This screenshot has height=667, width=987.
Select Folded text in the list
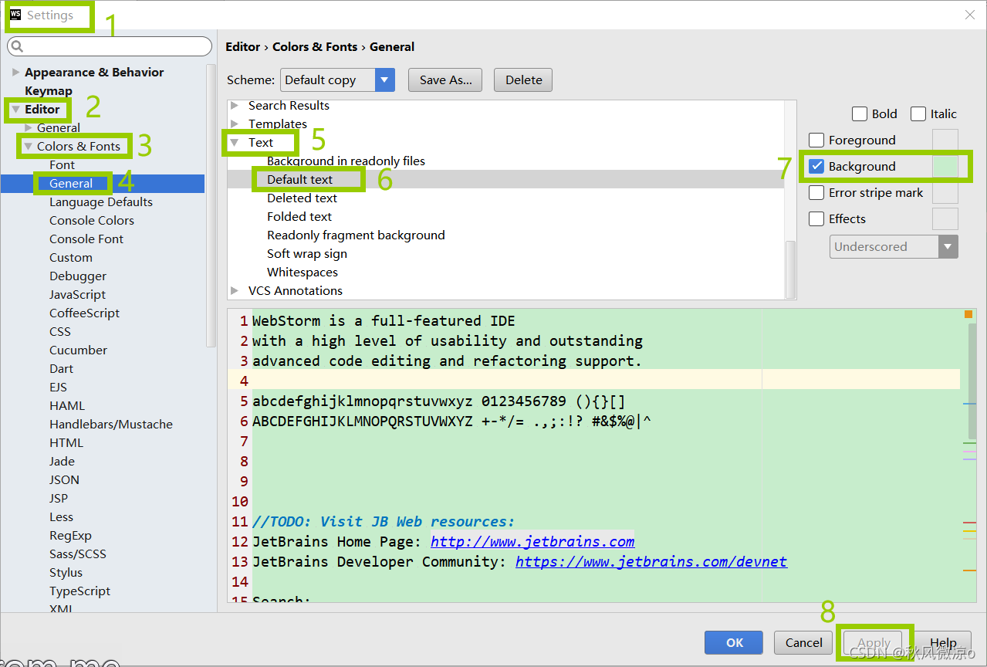[x=299, y=217]
